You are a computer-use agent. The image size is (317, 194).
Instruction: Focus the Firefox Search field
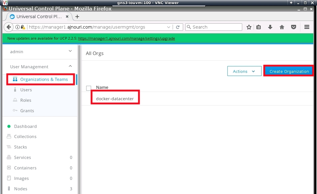214,27
